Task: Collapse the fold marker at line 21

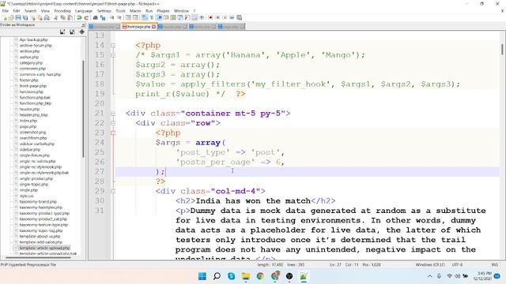Action: 113,114
